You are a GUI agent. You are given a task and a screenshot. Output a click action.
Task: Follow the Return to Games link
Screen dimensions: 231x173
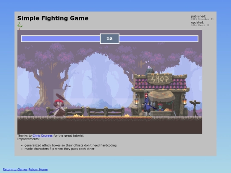tap(15, 169)
